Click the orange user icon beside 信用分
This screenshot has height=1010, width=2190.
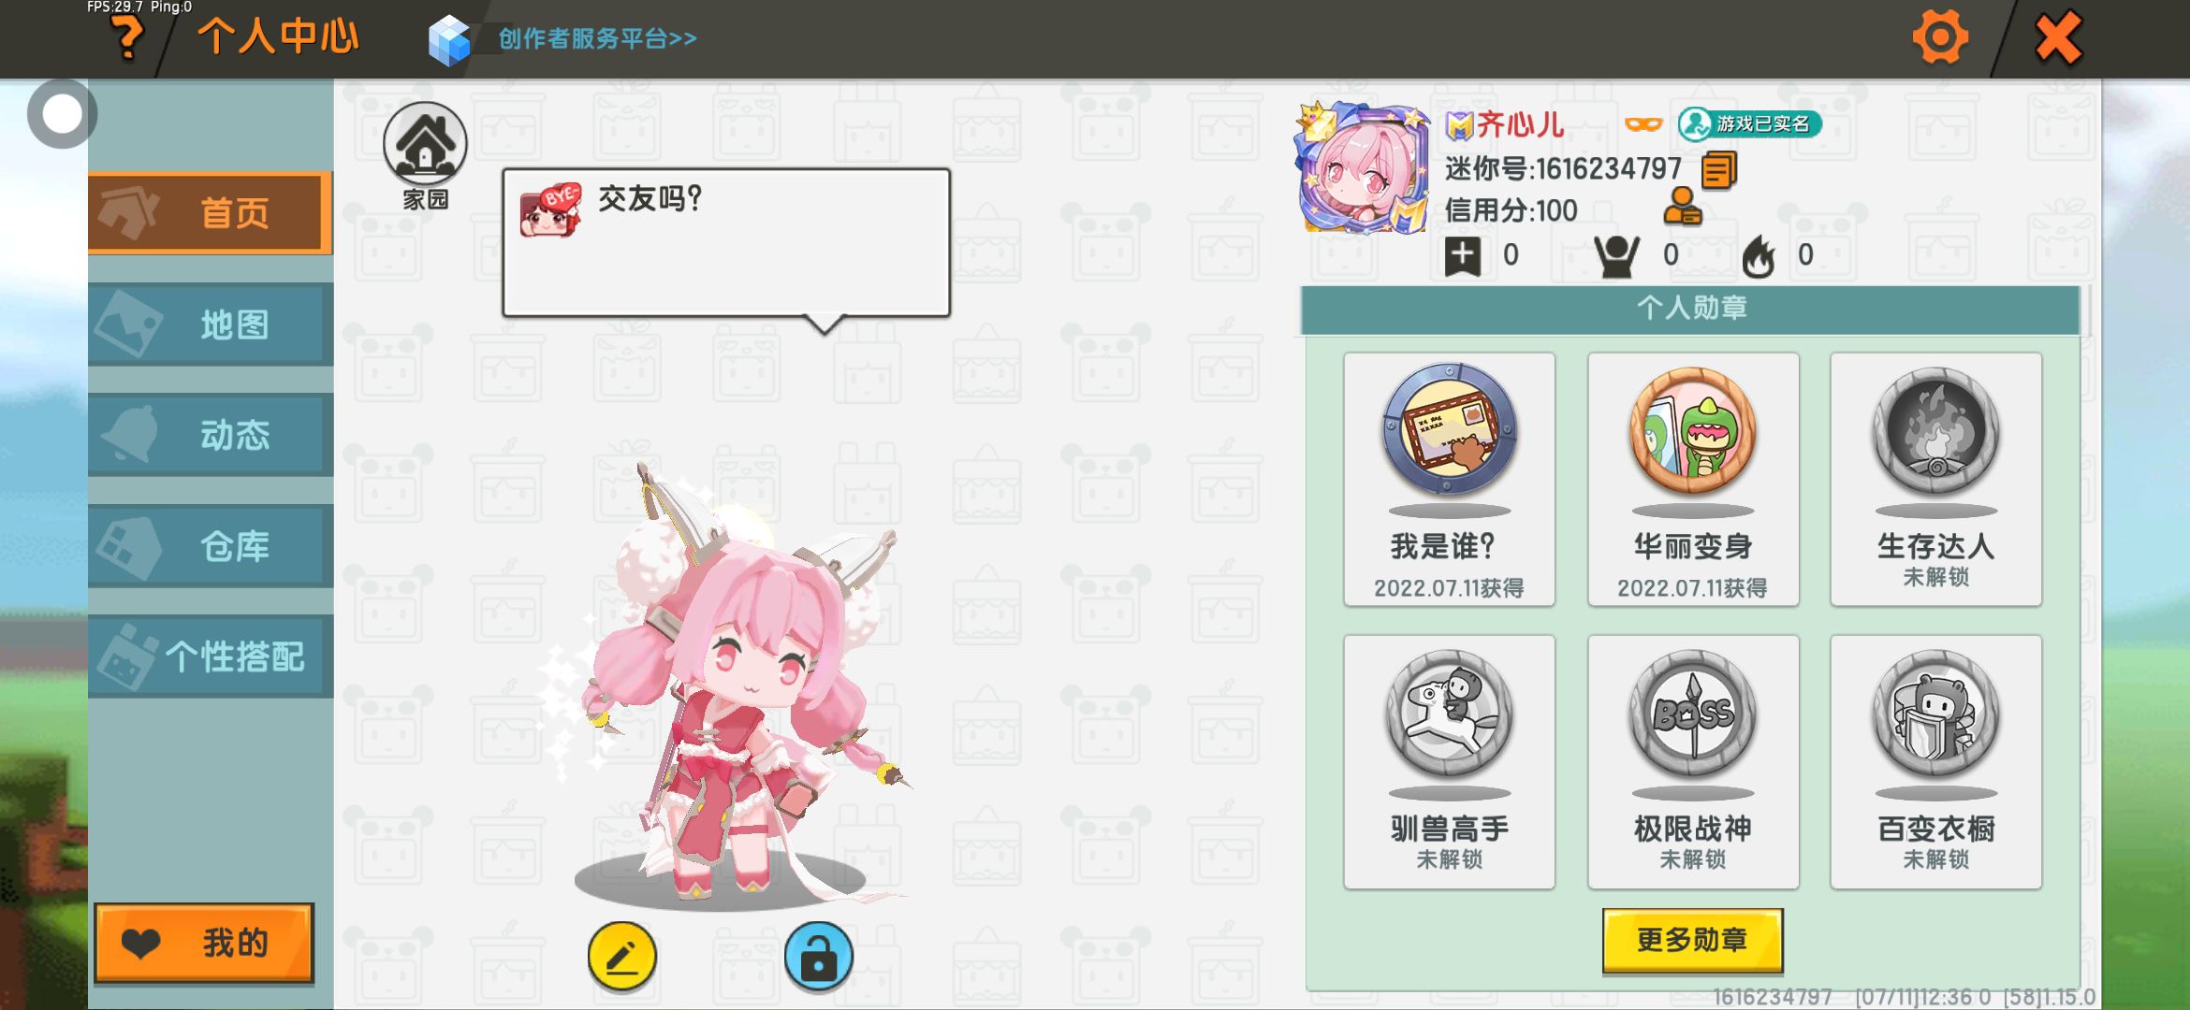[1682, 208]
